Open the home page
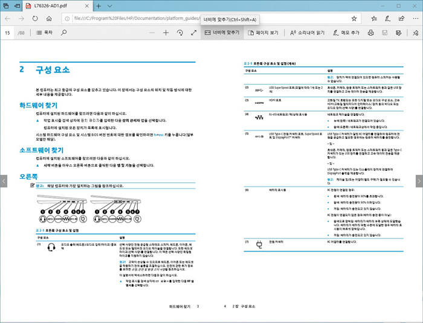This screenshot has width=423, height=323. pyautogui.click(x=49, y=19)
